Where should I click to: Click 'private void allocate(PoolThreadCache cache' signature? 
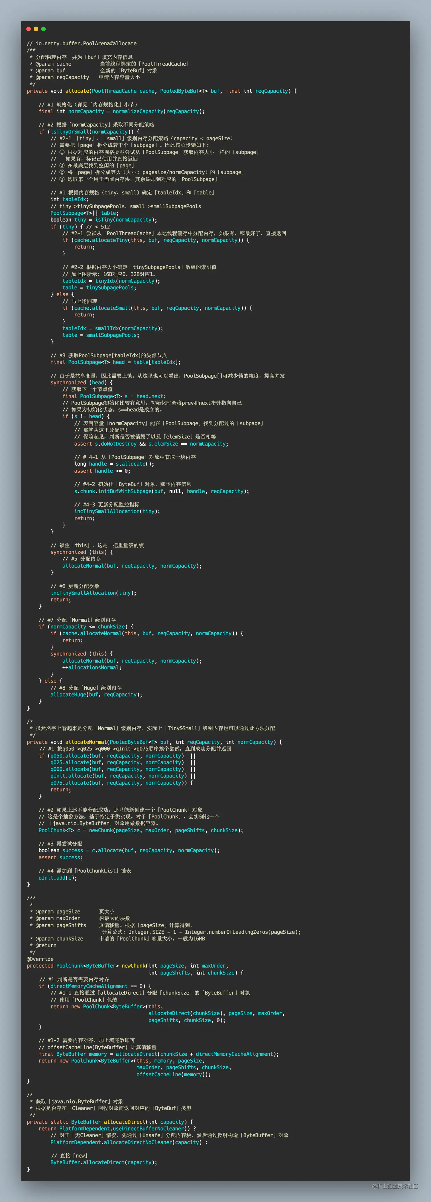90,91
